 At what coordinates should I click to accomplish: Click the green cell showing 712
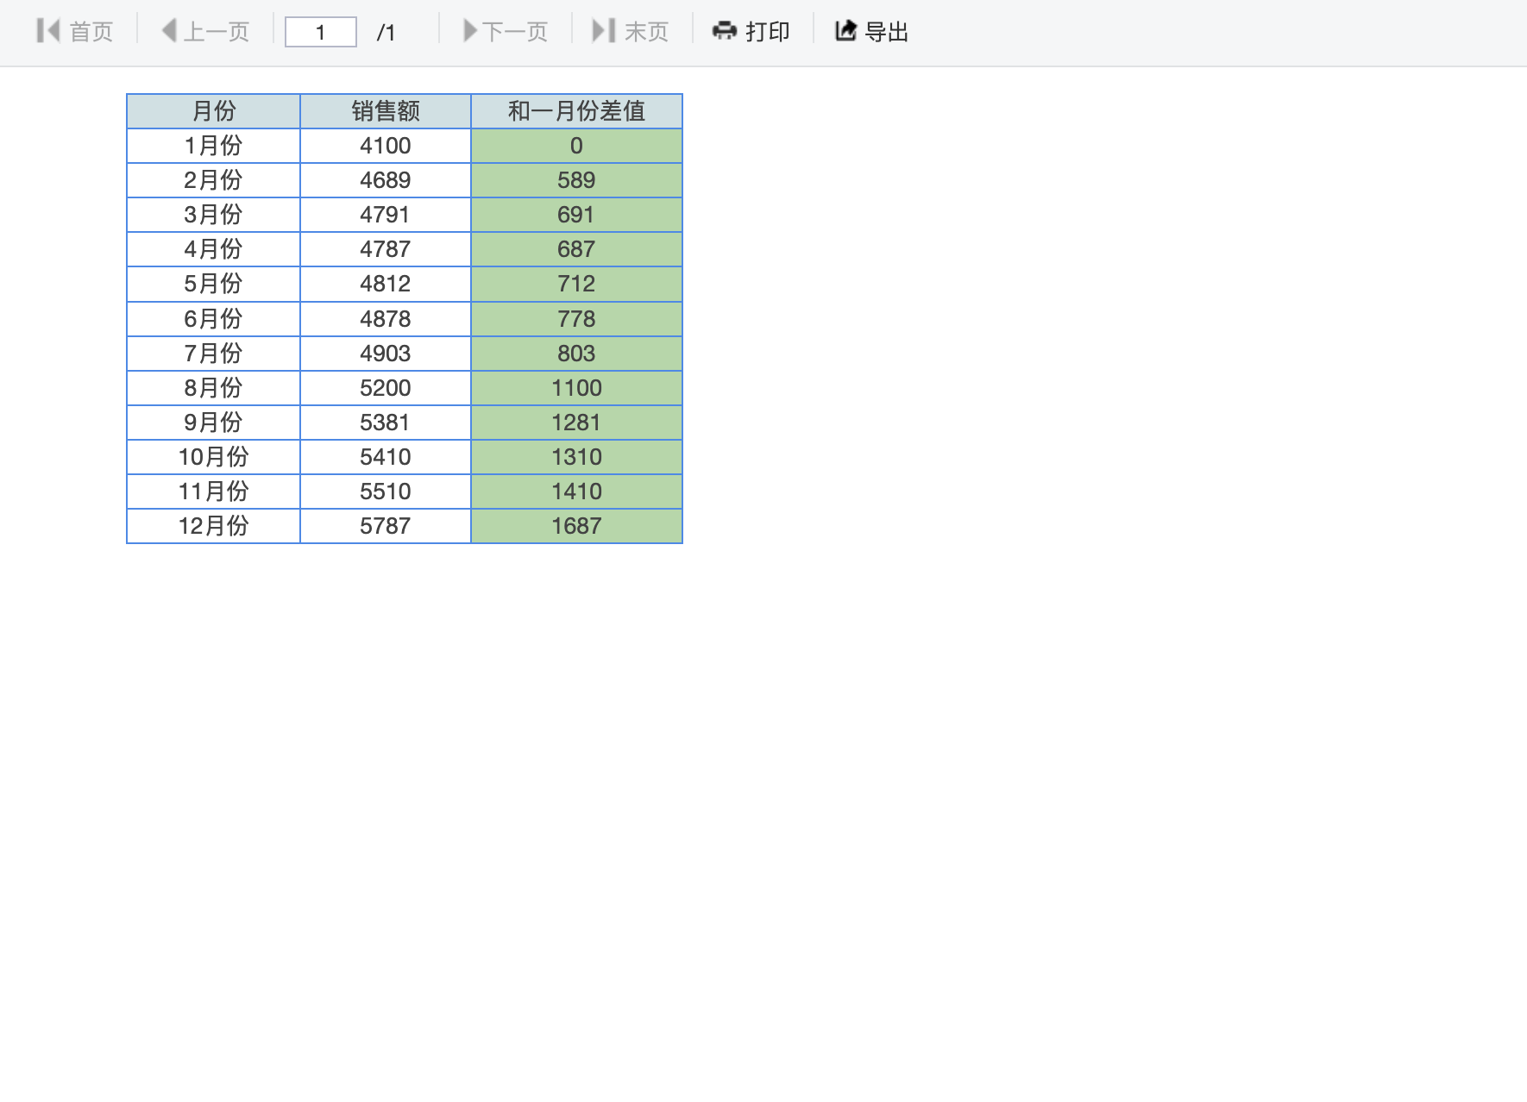(576, 284)
